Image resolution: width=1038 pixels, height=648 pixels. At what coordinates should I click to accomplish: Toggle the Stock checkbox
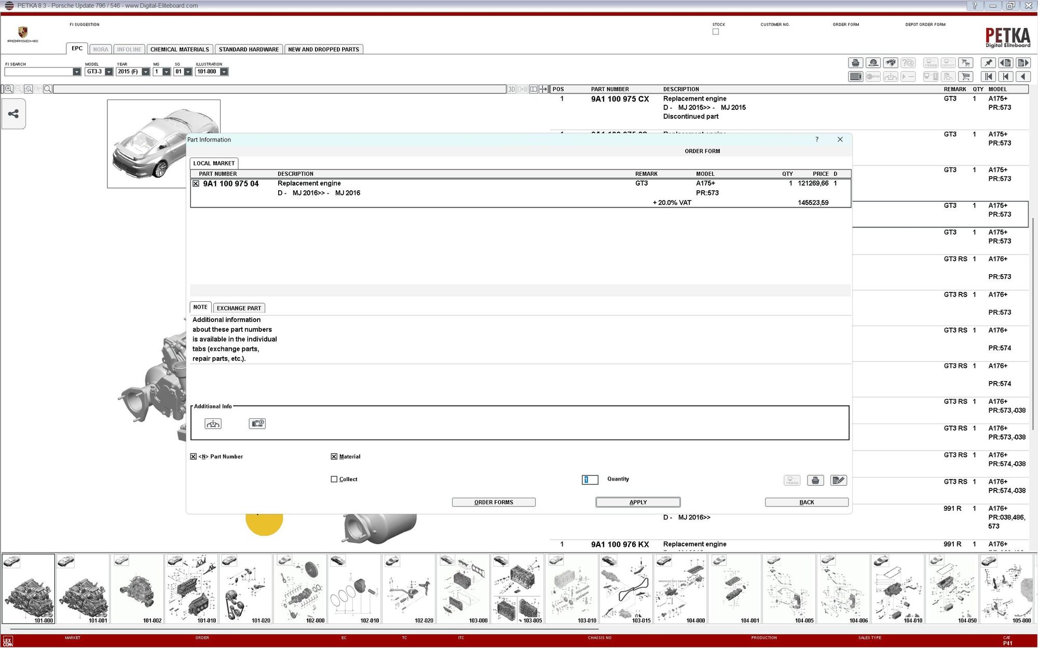click(x=716, y=32)
